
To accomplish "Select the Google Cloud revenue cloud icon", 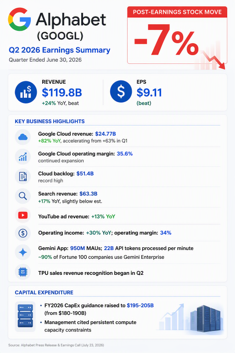I will [22, 137].
